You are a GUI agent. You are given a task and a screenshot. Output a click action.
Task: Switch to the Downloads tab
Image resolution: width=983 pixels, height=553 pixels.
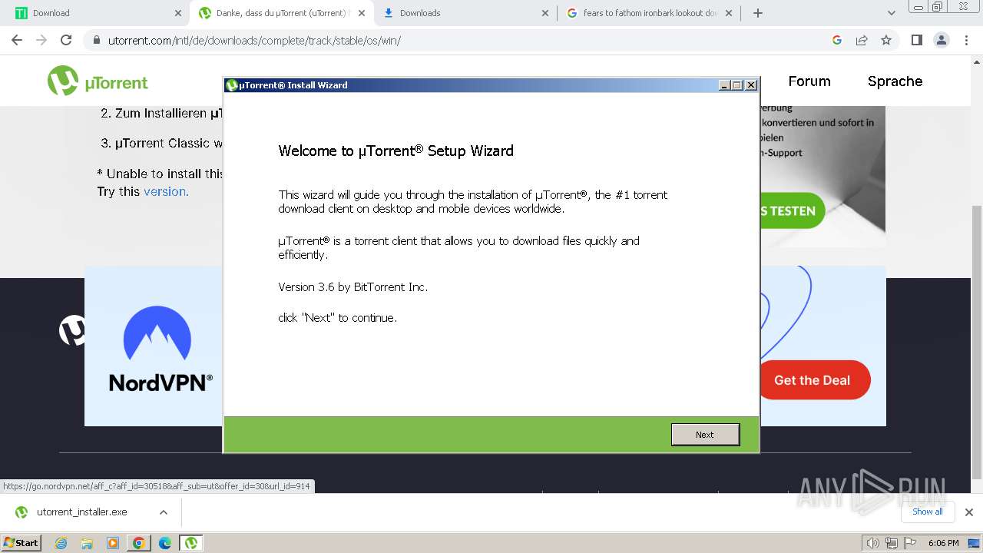coord(465,13)
